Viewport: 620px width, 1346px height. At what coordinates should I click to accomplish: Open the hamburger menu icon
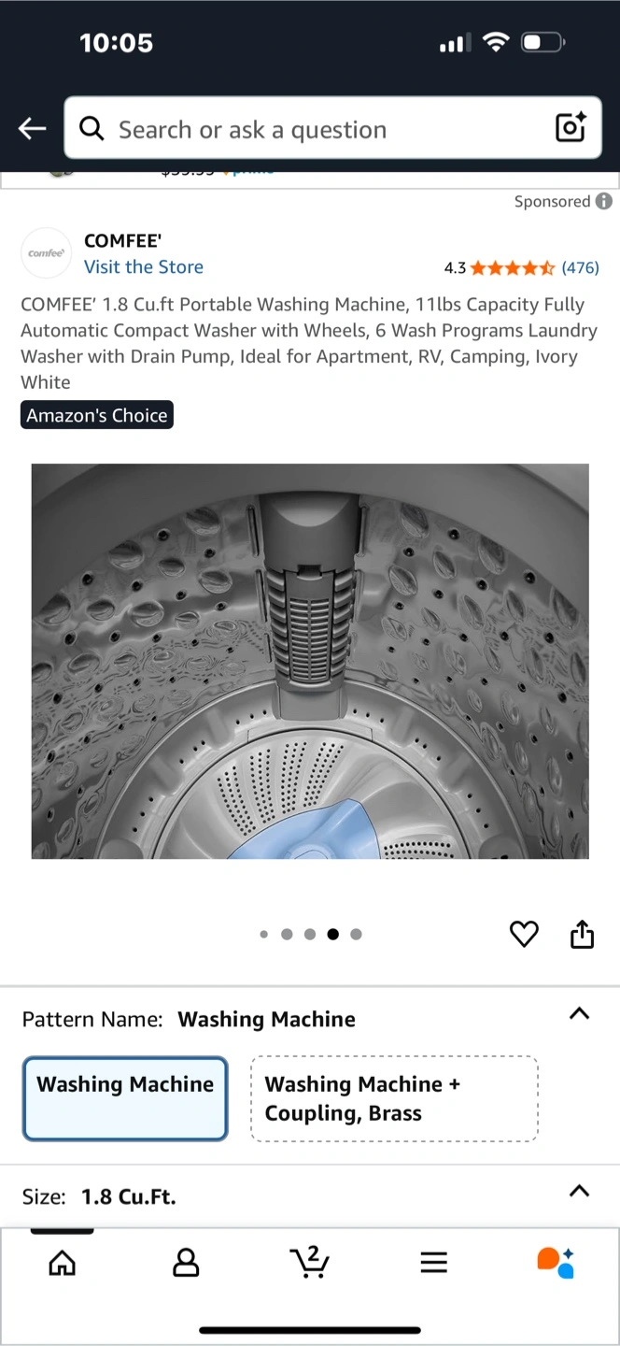click(433, 1264)
